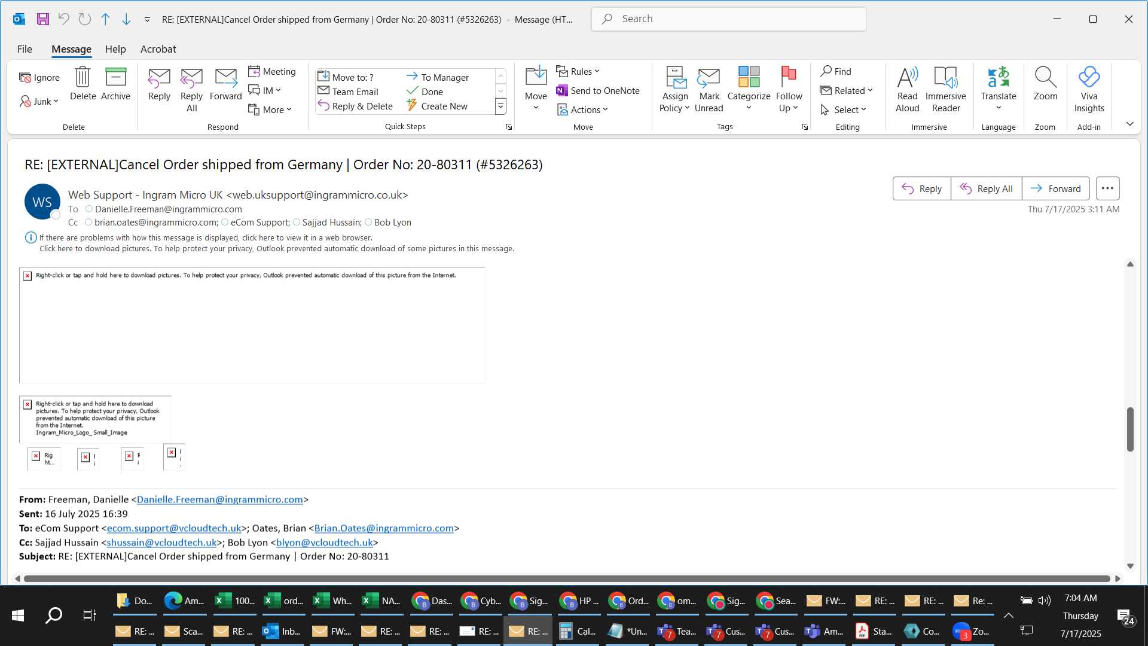
Task: Click the Forward icon in the Respond group
Action: click(225, 84)
